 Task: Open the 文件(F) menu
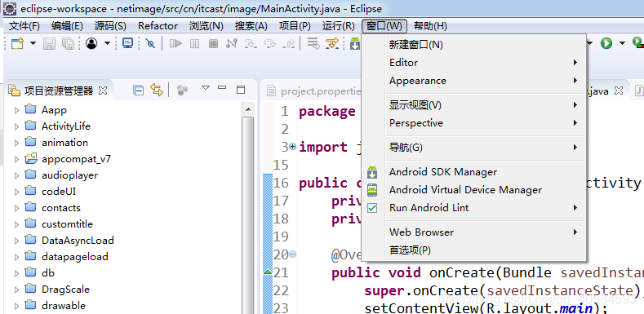tap(24, 26)
